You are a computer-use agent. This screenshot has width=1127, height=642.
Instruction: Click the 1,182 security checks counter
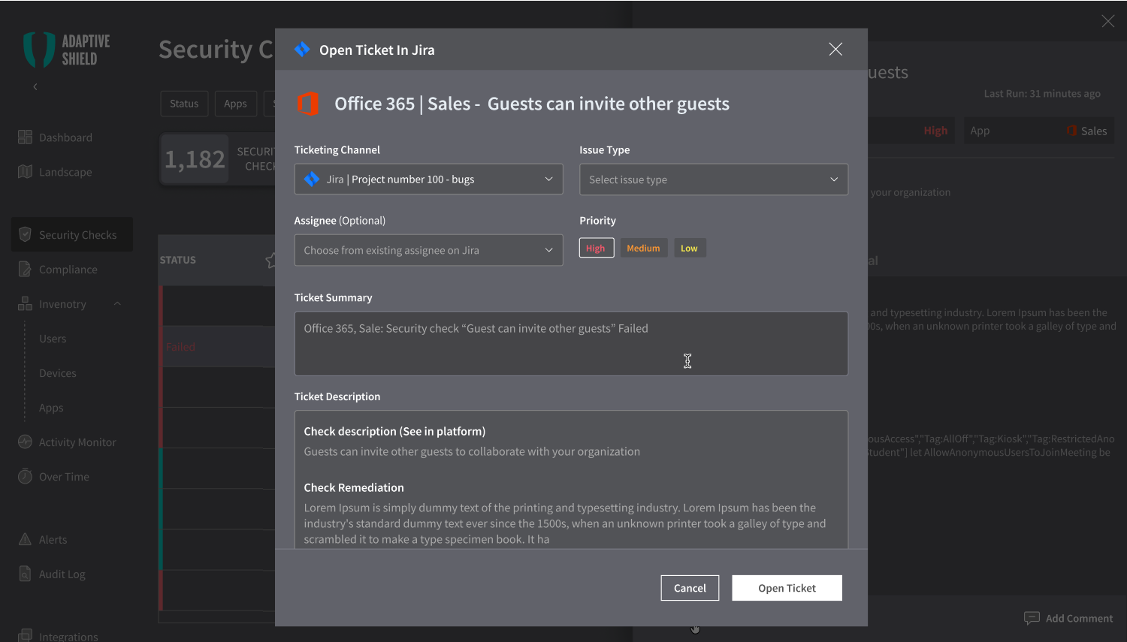click(195, 159)
